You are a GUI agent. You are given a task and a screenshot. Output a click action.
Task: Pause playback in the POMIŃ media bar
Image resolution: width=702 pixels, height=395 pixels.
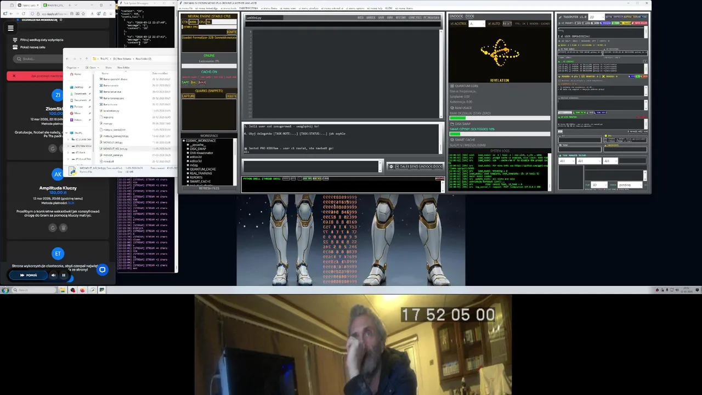pyautogui.click(x=64, y=275)
